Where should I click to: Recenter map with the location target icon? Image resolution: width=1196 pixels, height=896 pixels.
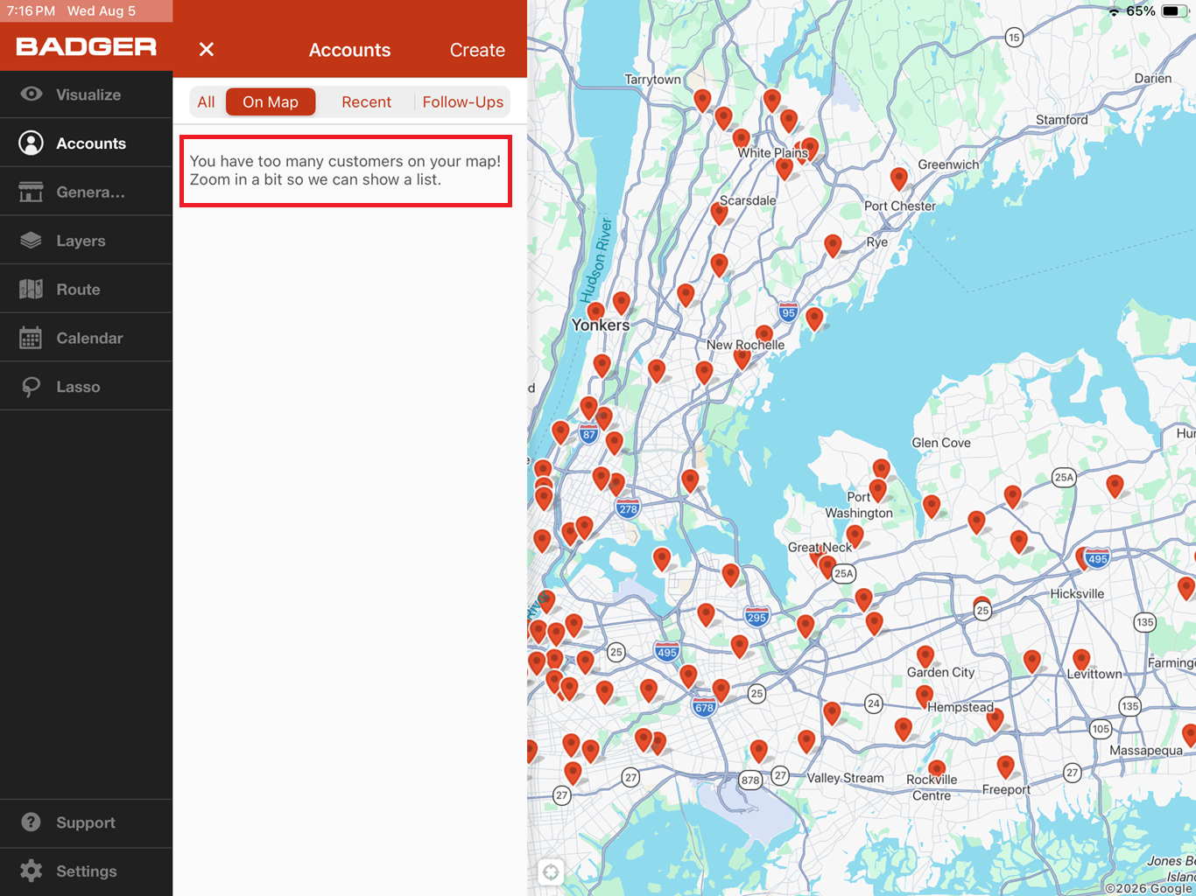(551, 871)
